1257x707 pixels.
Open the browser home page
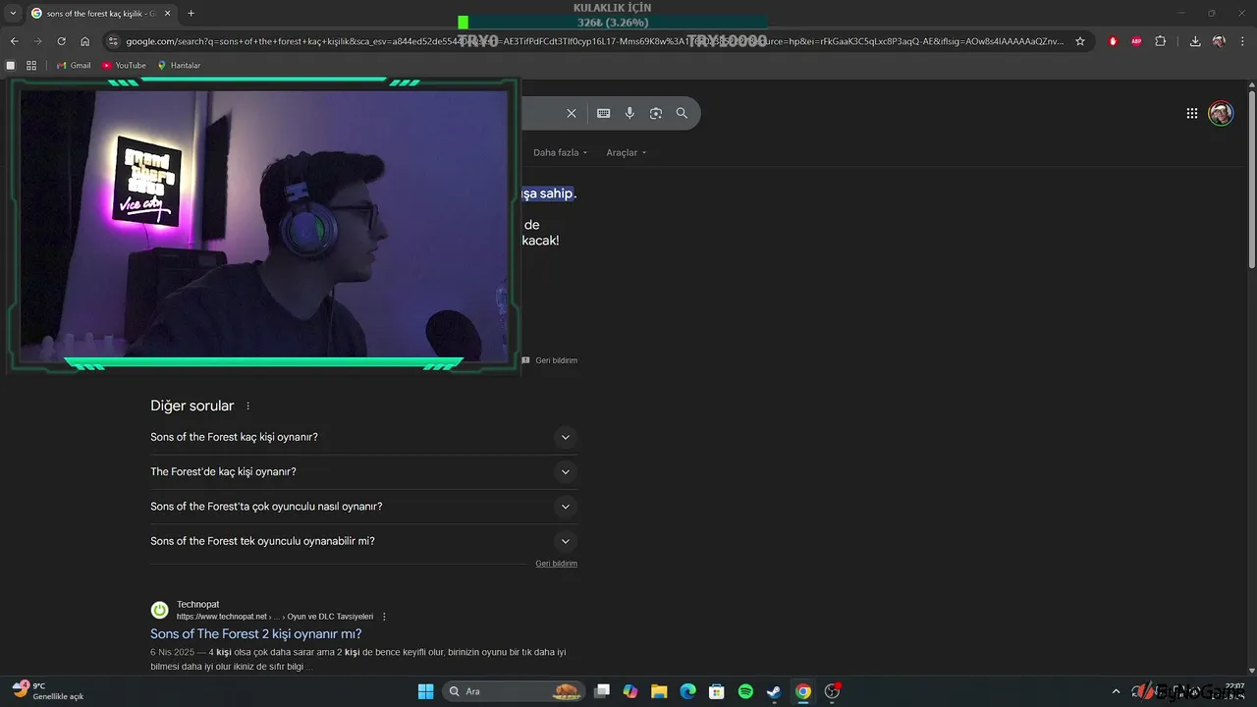click(x=84, y=41)
